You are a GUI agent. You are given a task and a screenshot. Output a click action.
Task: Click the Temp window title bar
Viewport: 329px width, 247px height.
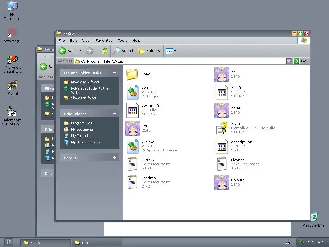click(45, 49)
